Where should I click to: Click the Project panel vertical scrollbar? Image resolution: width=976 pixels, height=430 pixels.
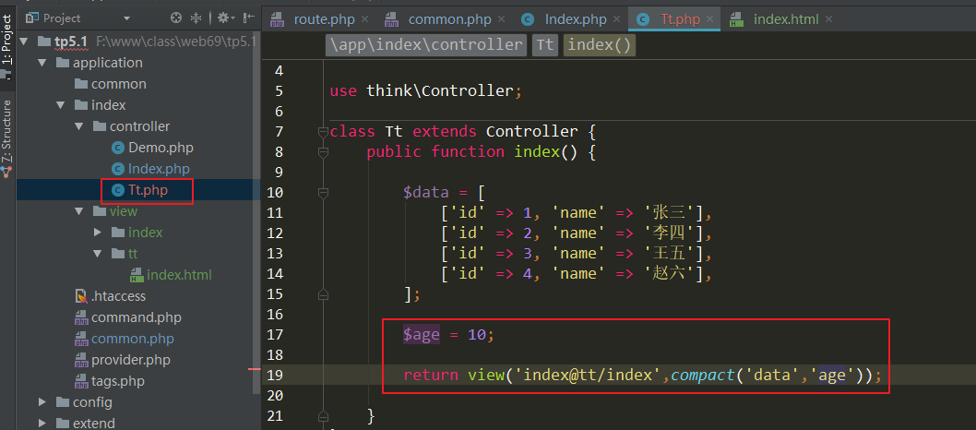tap(256, 211)
